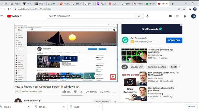Click the Find the words banner
The image size is (199, 111).
pos(152,29)
